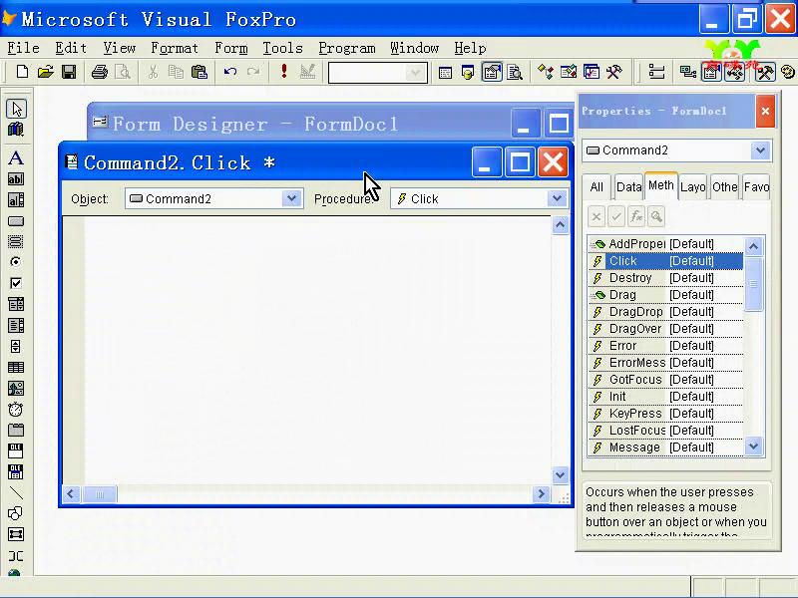Viewport: 798px width, 598px height.
Task: Switch to the Favorites tab in Properties
Action: (x=756, y=187)
